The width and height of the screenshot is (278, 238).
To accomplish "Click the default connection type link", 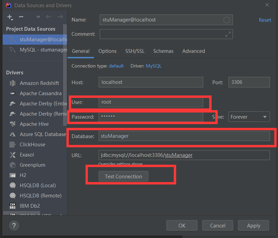I will point(116,66).
